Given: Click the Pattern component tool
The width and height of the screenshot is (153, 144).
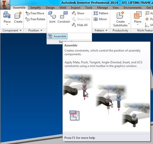Looking at the screenshot, I should tap(101, 13).
